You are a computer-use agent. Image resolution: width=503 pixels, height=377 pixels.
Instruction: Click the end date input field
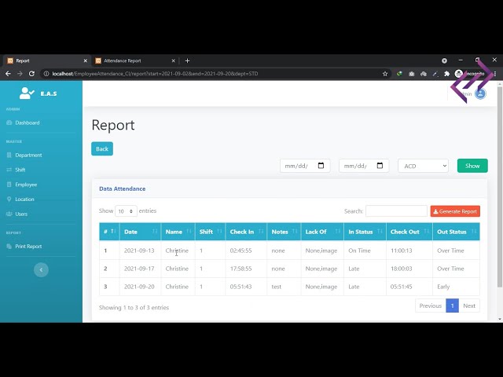click(x=364, y=166)
